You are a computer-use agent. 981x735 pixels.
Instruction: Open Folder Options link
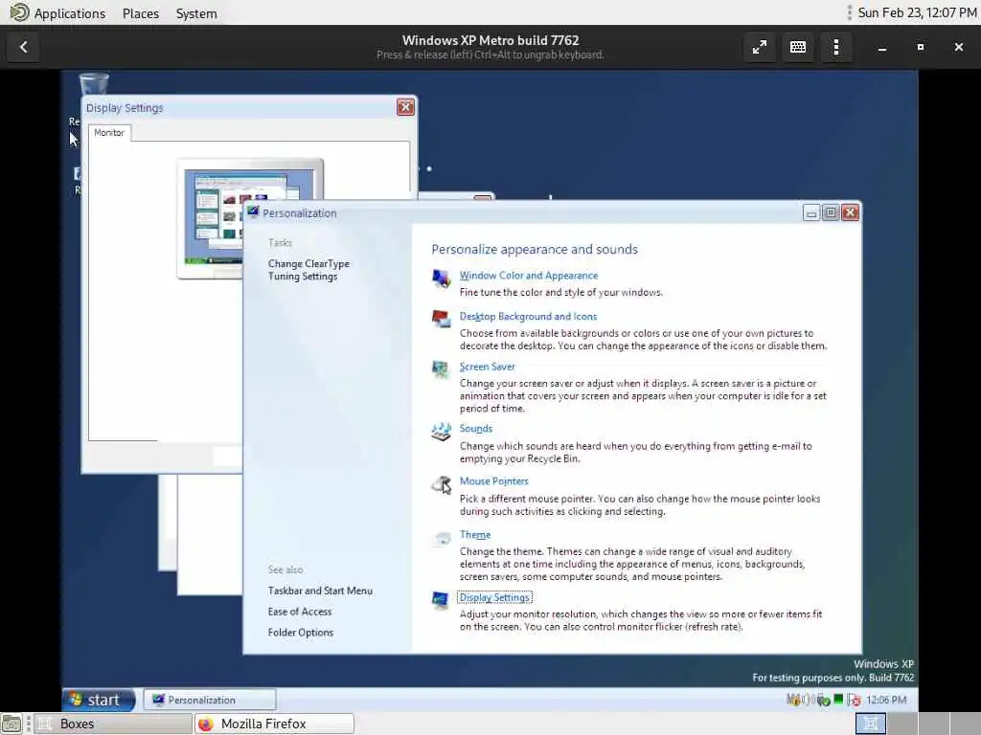[300, 633]
